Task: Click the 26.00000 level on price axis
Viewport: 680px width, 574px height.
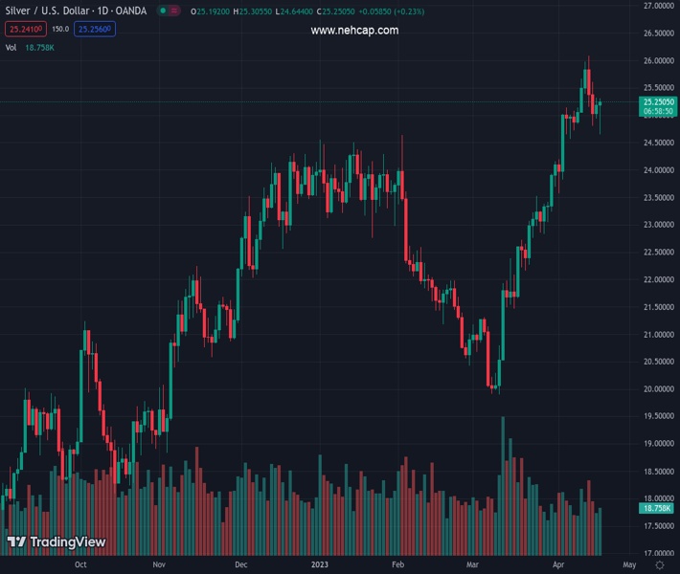Action: coord(659,61)
